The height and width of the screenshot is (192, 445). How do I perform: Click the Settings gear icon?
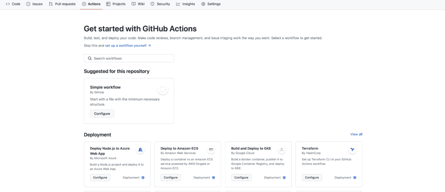pos(203,4)
